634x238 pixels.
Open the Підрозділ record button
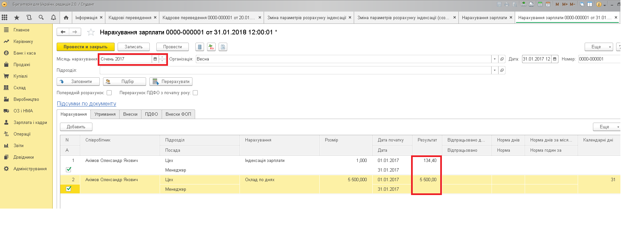(502, 70)
